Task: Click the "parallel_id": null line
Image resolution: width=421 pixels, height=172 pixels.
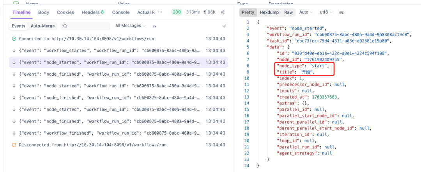Action: (x=301, y=109)
